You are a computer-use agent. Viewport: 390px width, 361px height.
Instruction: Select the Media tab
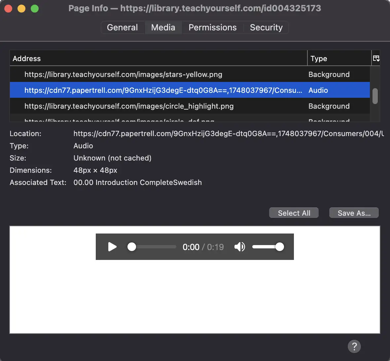[x=163, y=27]
